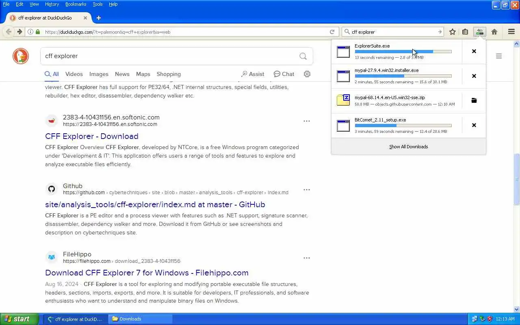Open more options for softonic result
This screenshot has width=520, height=325.
307,121
